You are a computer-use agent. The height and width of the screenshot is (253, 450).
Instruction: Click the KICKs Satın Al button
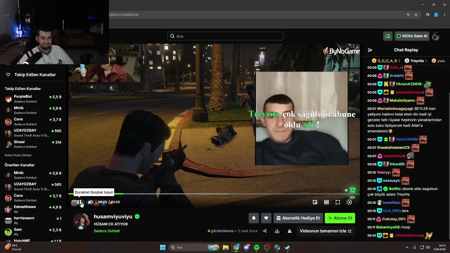tap(412, 36)
